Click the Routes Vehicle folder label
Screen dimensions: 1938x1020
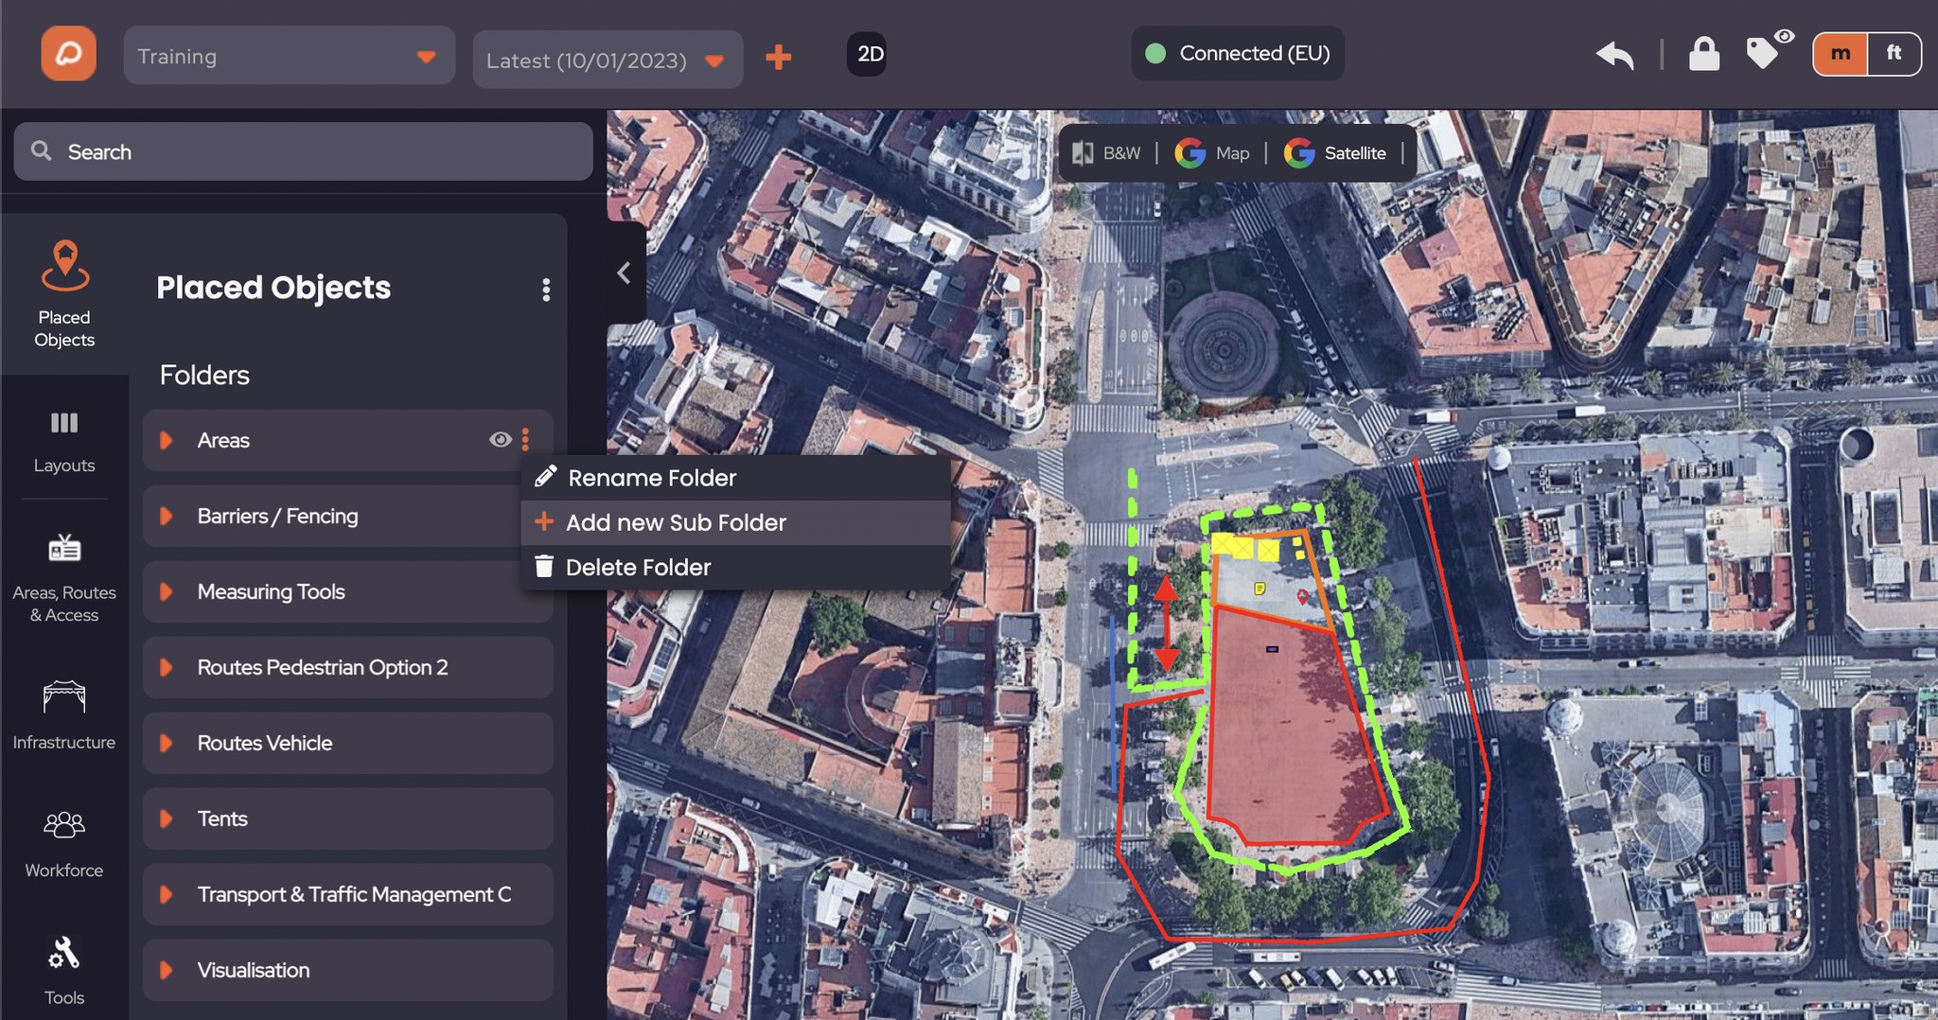point(265,743)
